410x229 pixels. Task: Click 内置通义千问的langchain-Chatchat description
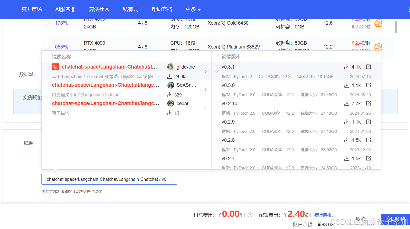(86, 95)
